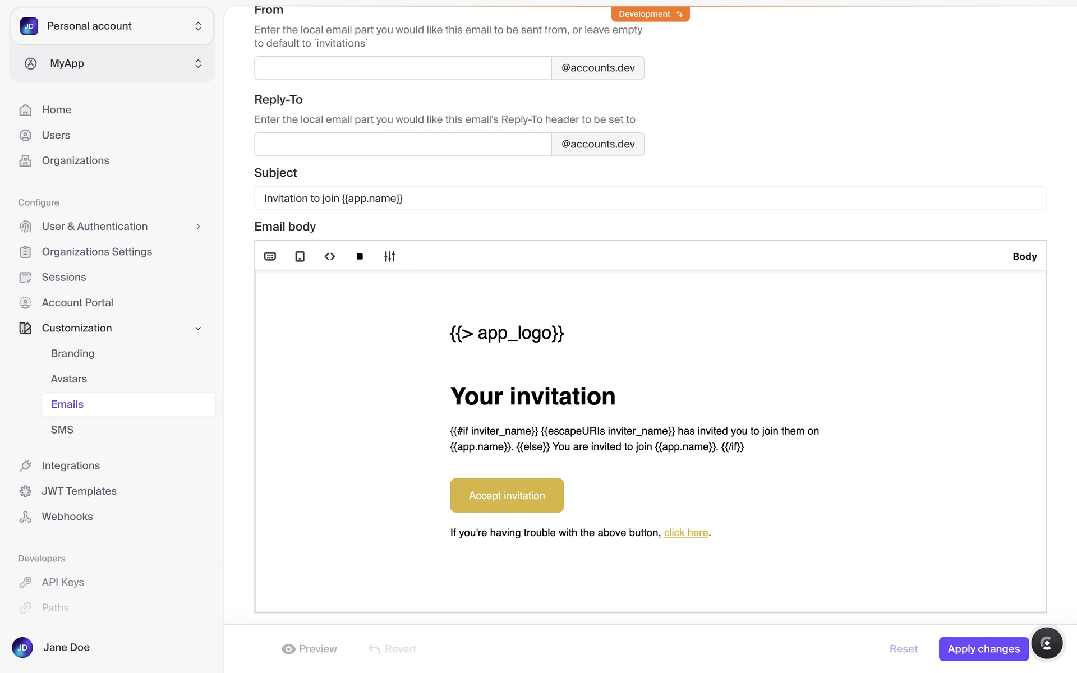Toggle the Development environment switcher

(x=650, y=14)
